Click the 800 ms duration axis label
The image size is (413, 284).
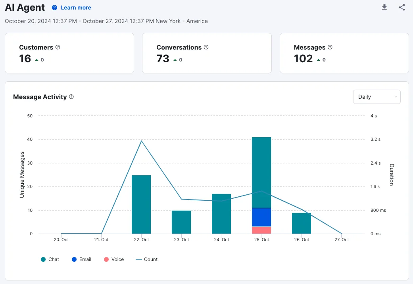tap(378, 210)
